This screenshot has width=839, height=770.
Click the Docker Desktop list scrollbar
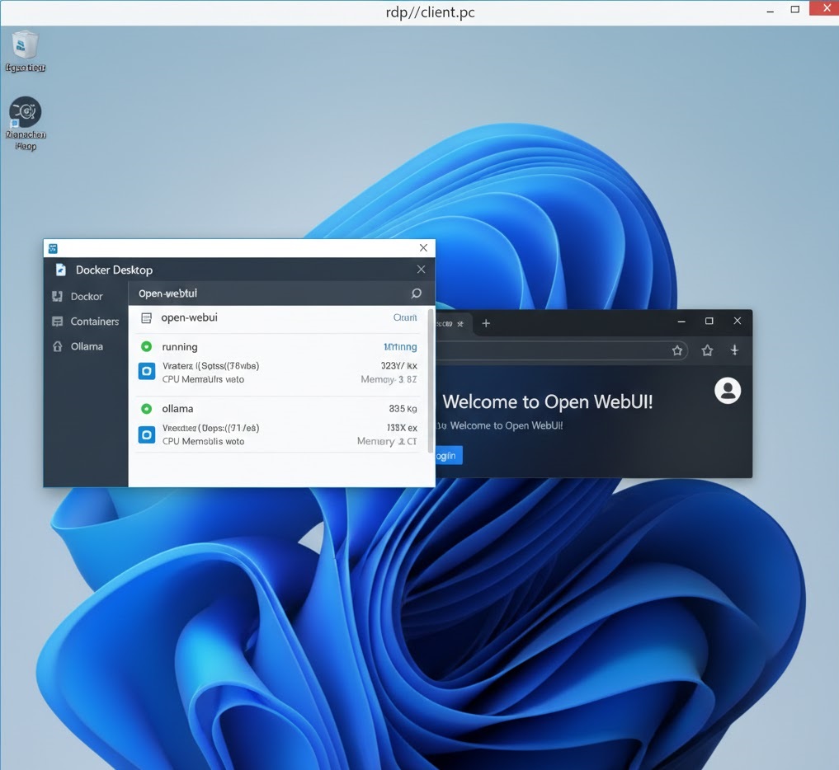430,381
